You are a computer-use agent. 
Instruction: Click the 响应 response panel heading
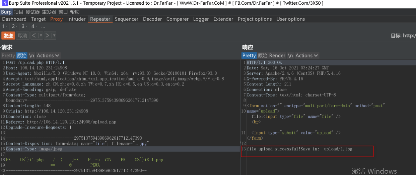click(248, 47)
